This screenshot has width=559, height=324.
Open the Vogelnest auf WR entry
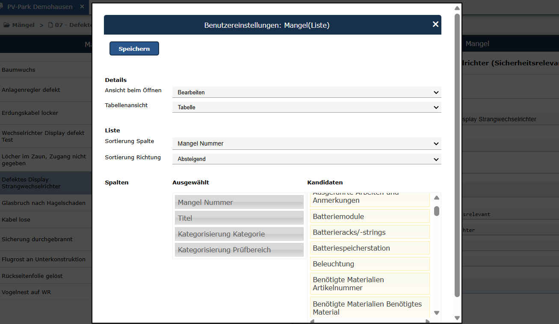[46, 292]
